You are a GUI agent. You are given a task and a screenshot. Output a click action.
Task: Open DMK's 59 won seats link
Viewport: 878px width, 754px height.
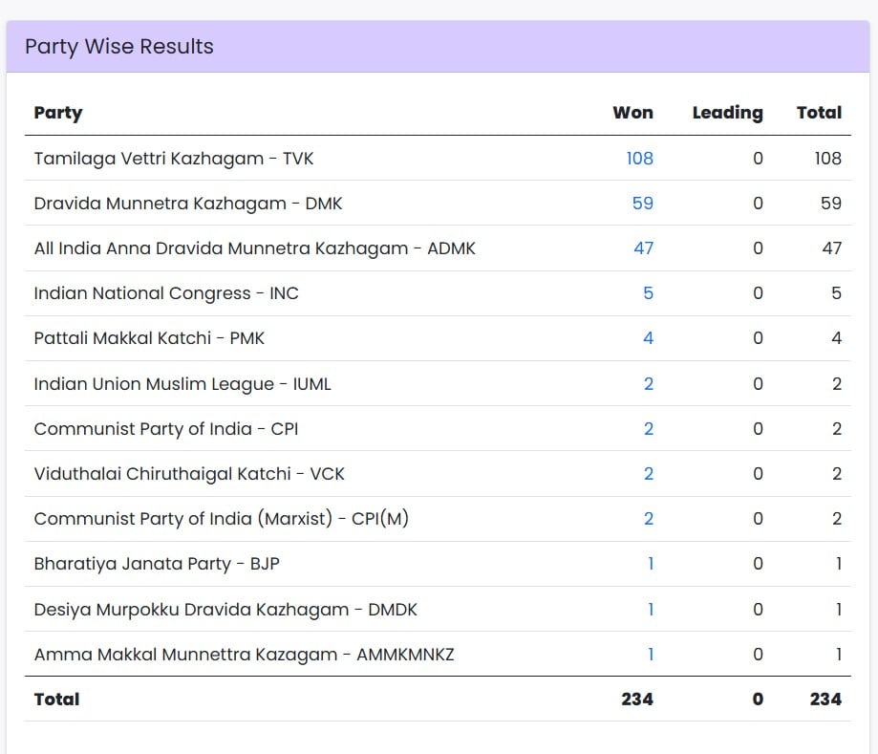coord(642,204)
